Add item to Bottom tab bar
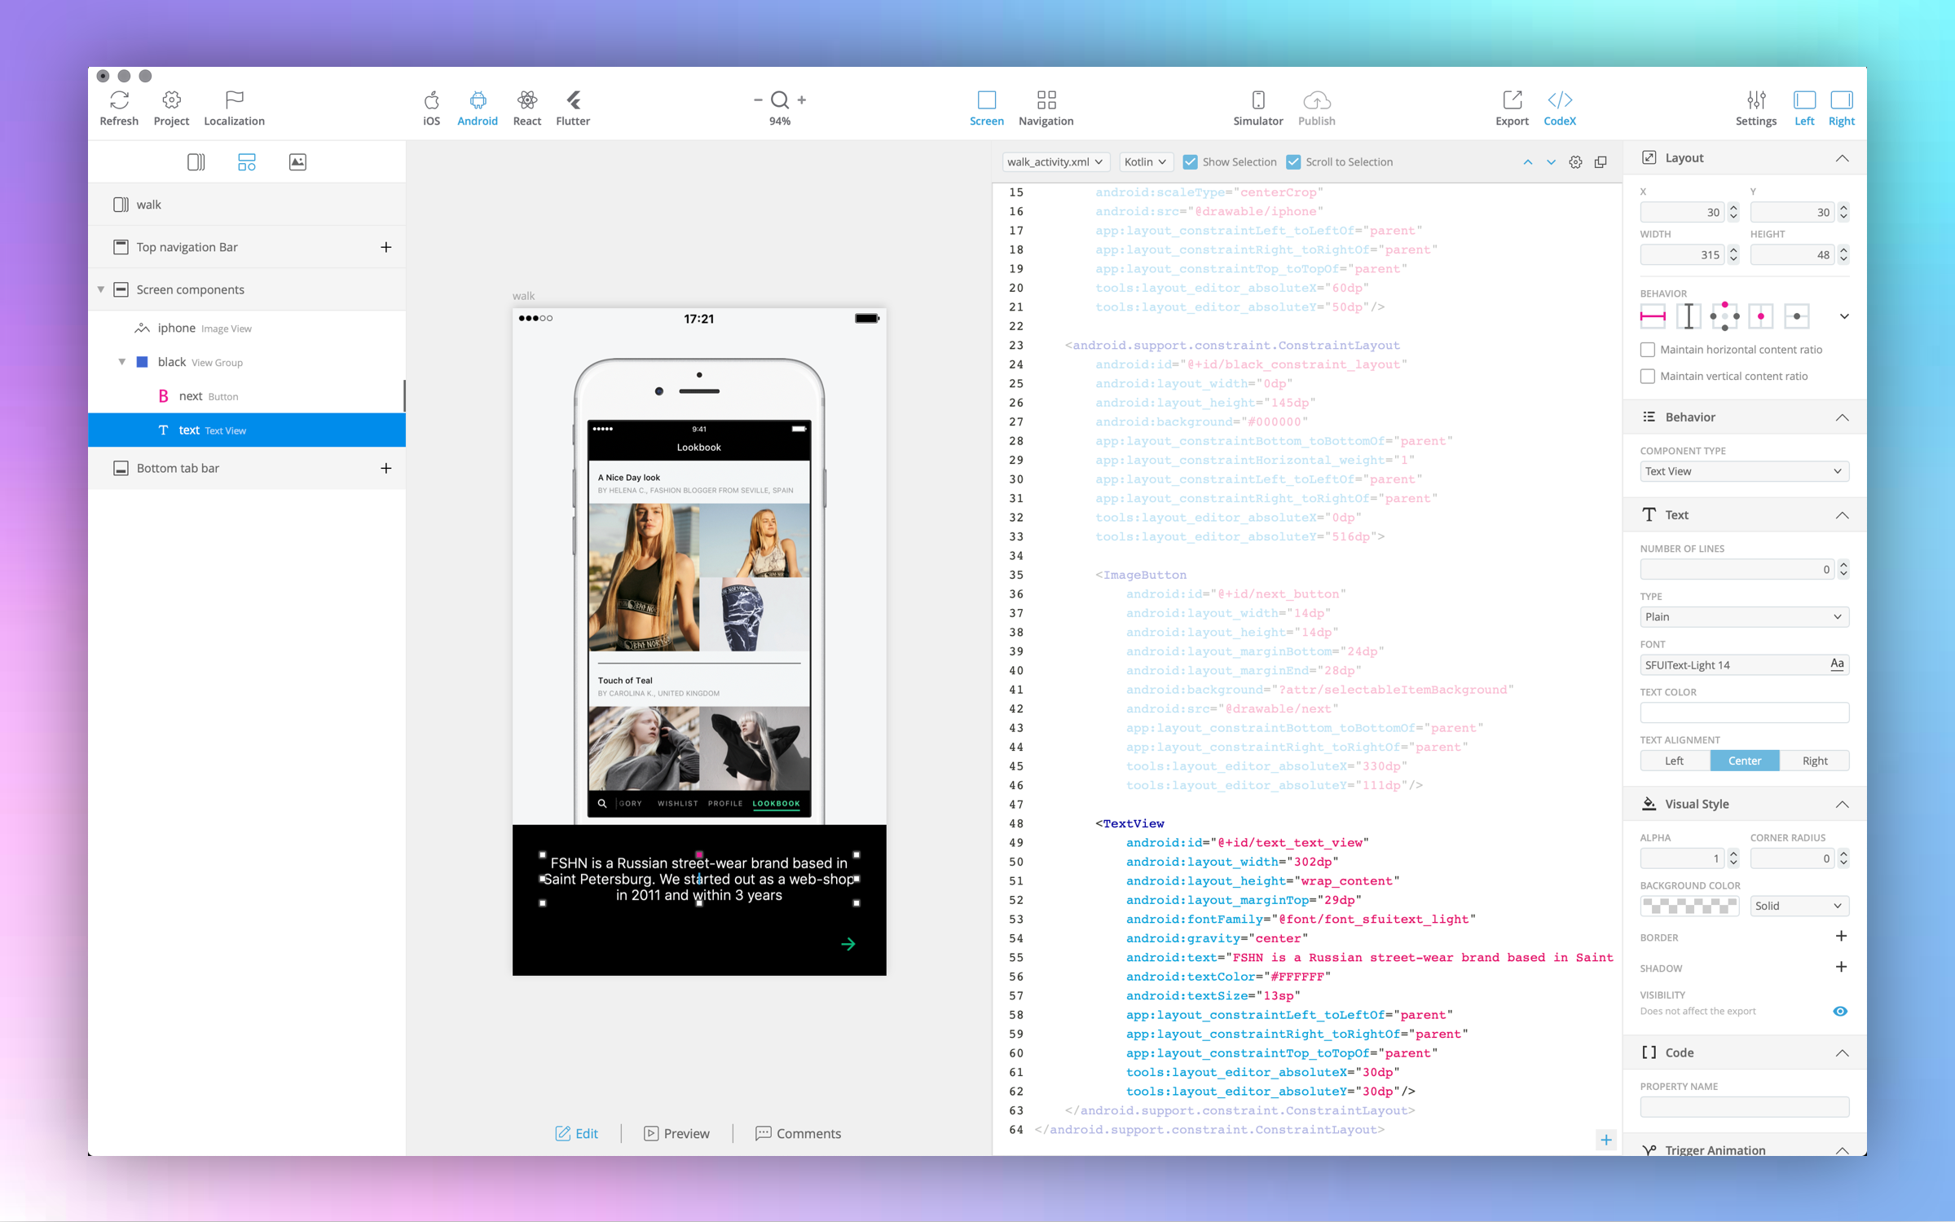Screen dimensions: 1955x1222 (x=385, y=468)
